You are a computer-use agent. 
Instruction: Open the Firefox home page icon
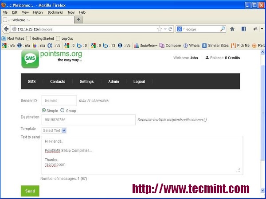tap(232, 29)
